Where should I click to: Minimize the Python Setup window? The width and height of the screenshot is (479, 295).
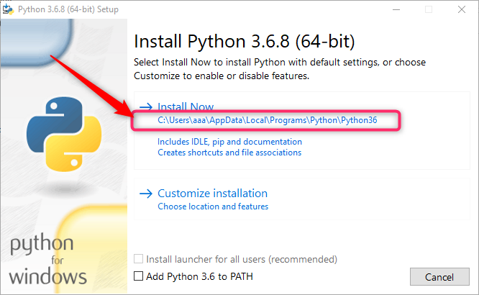tap(396, 9)
